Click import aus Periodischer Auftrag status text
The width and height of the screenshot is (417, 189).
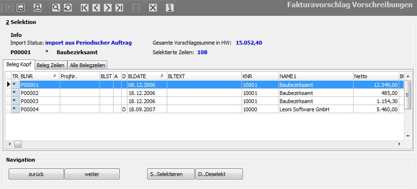[88, 43]
